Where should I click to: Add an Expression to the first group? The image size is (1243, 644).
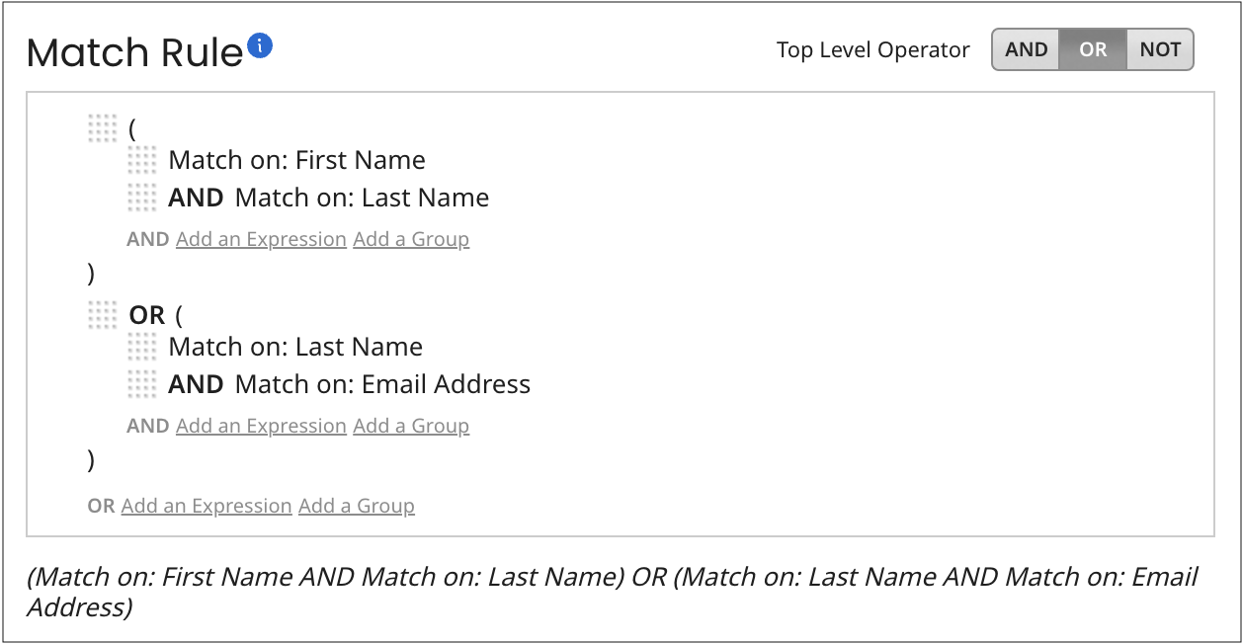(x=261, y=239)
